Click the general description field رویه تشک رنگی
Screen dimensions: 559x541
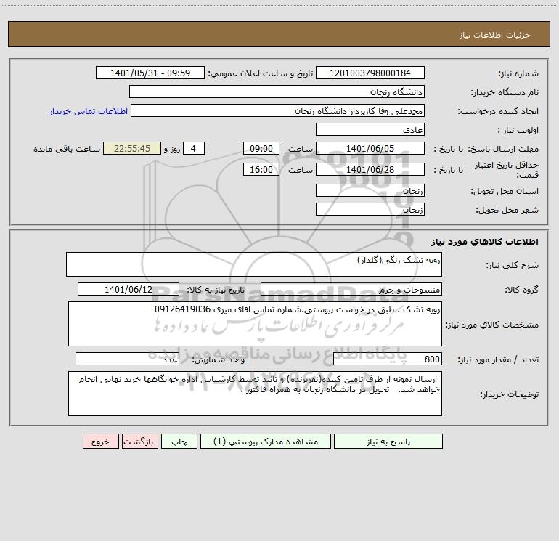[x=254, y=264]
